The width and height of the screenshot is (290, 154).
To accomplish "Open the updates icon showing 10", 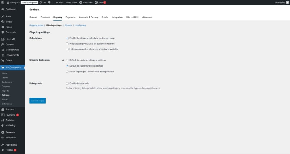I will click(x=41, y=3).
